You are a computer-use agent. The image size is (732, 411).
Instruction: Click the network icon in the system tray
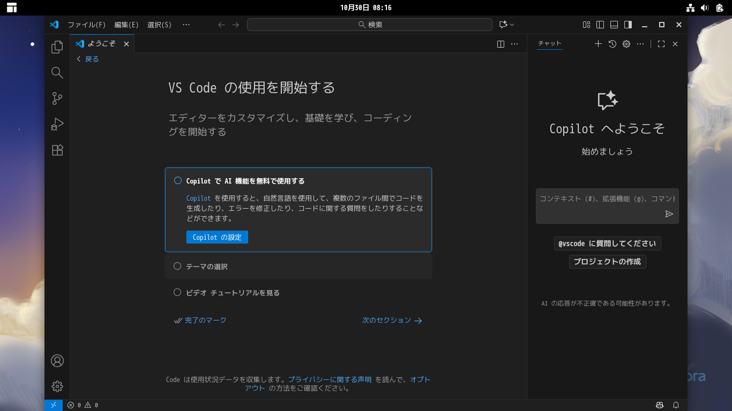690,7
